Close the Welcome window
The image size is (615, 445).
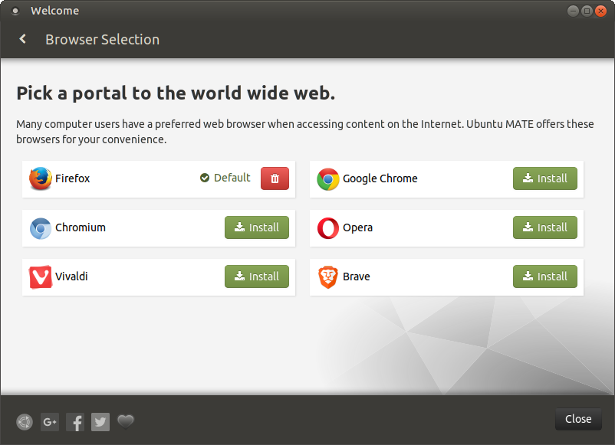pos(577,419)
